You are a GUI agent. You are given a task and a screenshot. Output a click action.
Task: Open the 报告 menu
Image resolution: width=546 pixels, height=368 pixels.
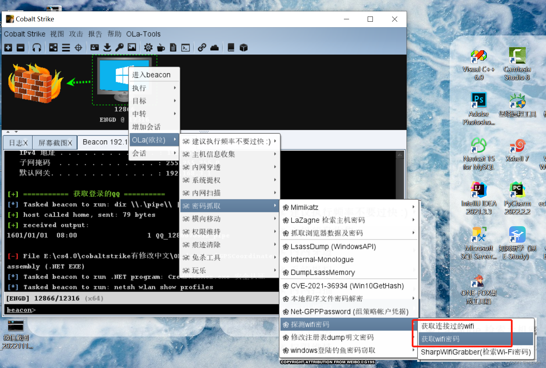click(x=95, y=34)
